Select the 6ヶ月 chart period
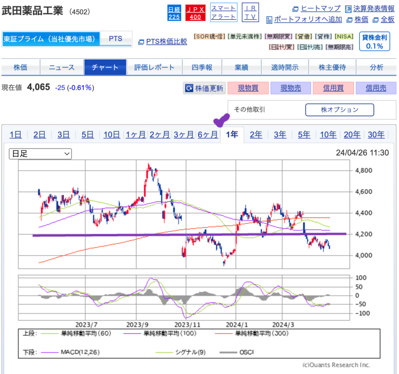The image size is (399, 374). click(208, 135)
